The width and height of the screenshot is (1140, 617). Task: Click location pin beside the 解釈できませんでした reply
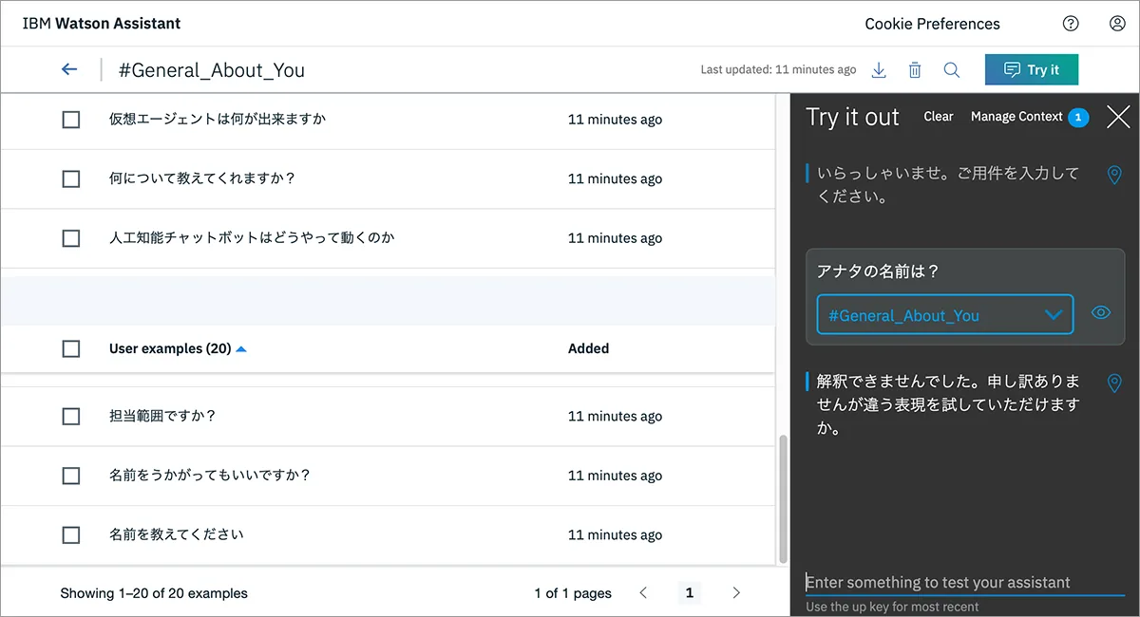(x=1115, y=383)
